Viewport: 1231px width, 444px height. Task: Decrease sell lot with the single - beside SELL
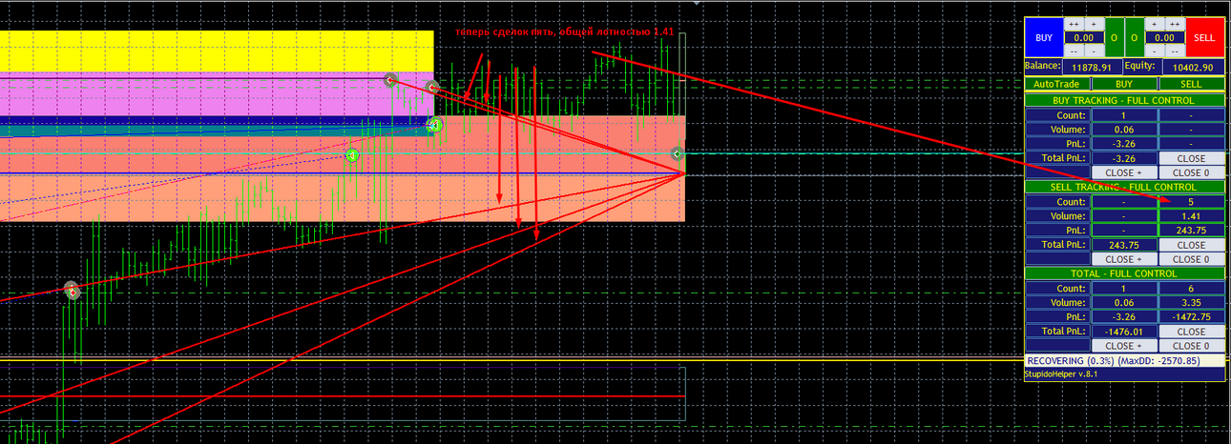[x=1155, y=50]
